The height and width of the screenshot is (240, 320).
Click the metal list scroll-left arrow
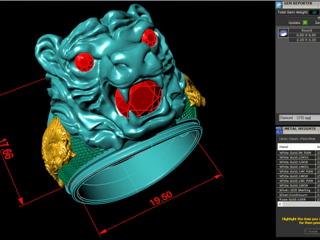pos(280,204)
